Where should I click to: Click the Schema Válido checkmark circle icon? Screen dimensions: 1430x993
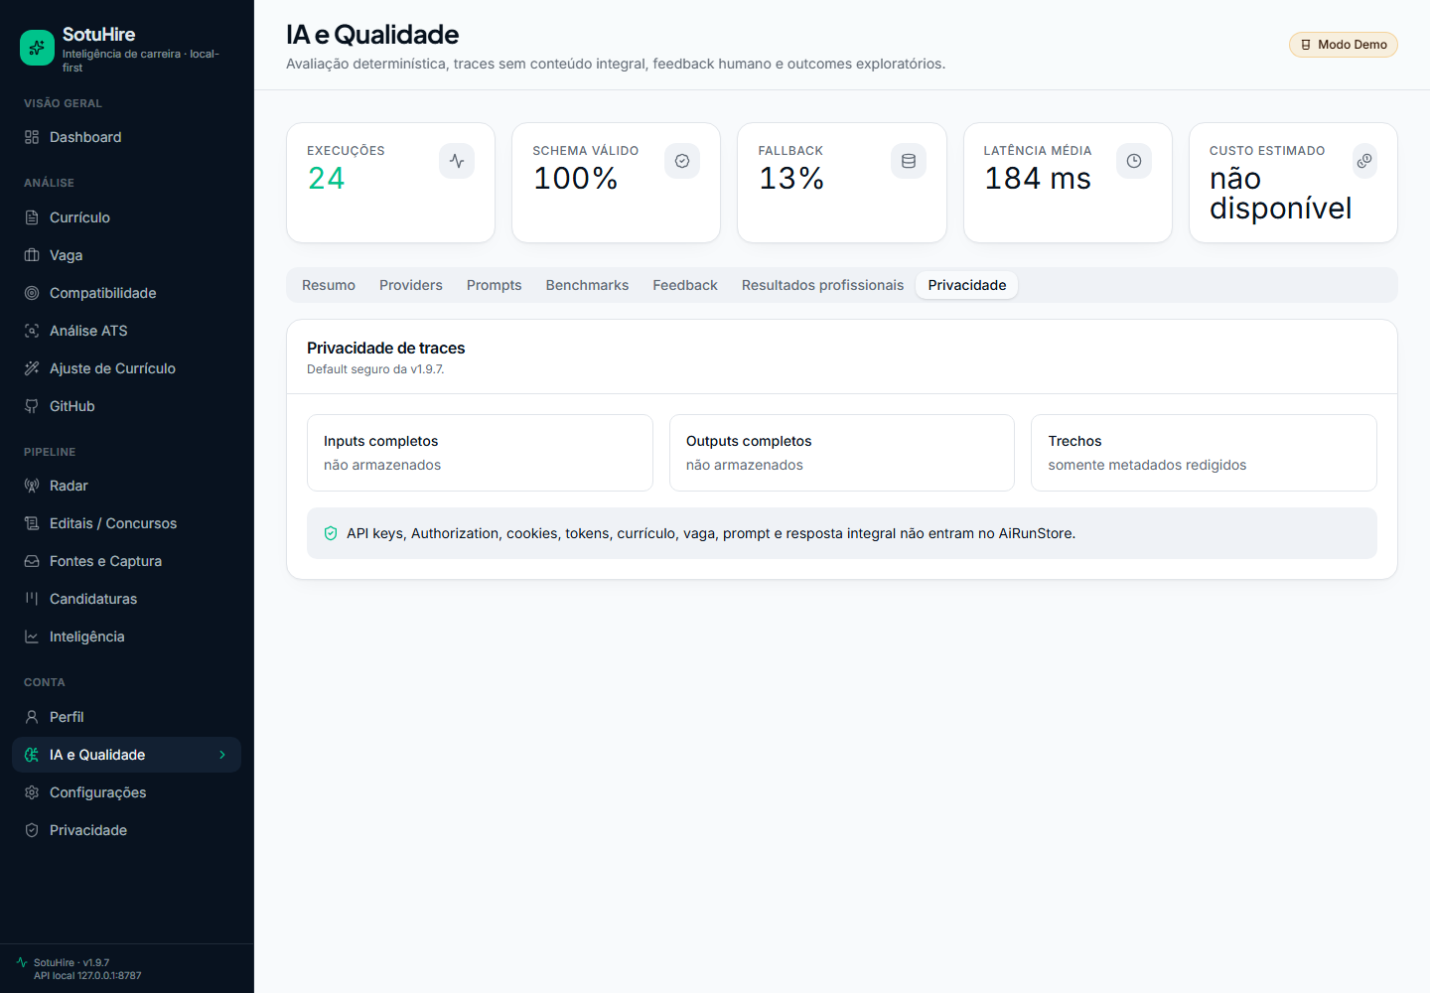682,161
